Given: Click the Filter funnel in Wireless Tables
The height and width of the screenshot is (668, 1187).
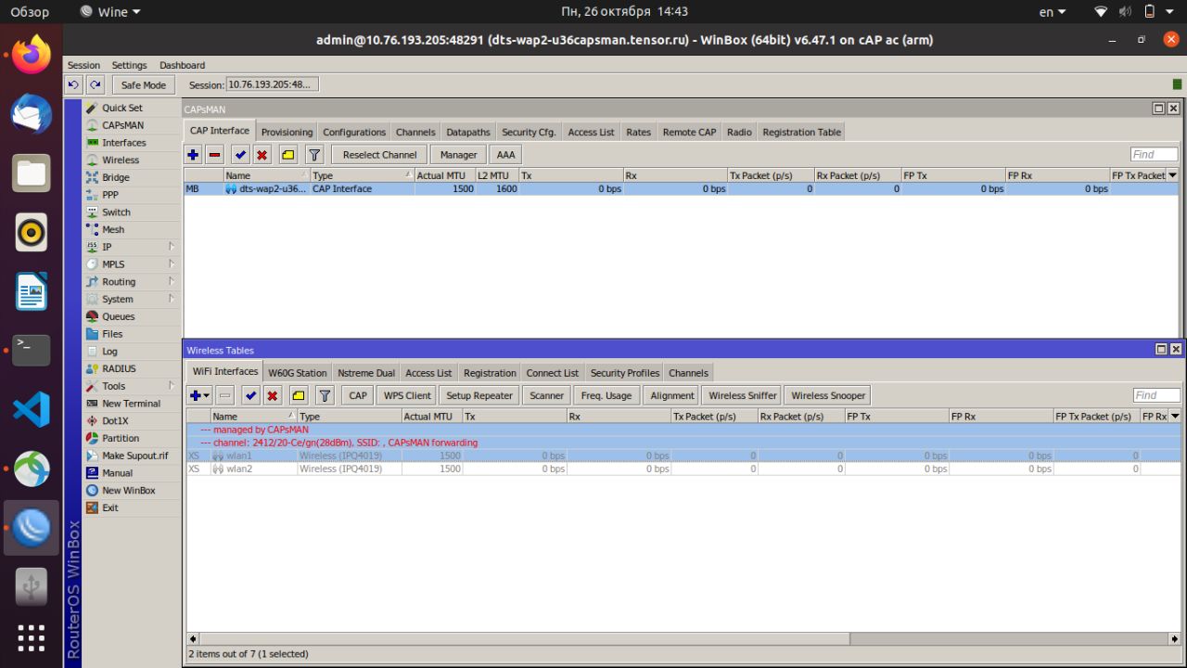Looking at the screenshot, I should coord(325,395).
